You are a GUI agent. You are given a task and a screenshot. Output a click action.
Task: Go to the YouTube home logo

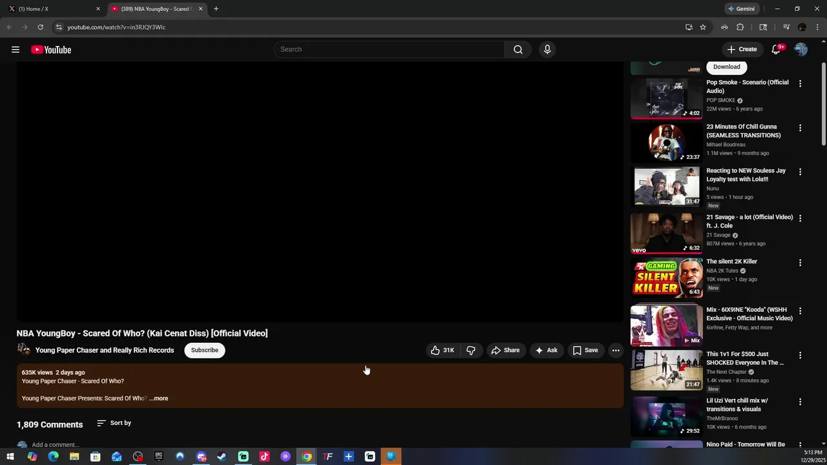click(x=51, y=50)
